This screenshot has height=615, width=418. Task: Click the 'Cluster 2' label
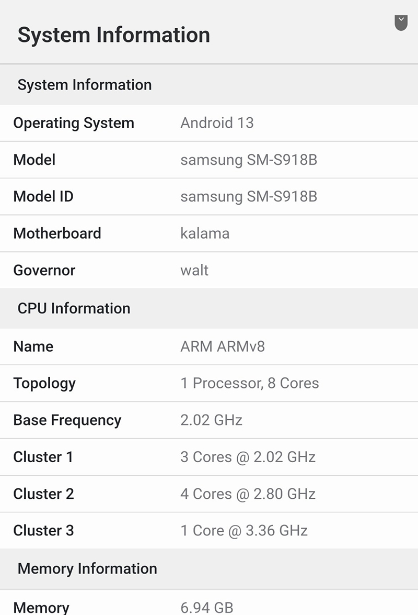pyautogui.click(x=43, y=494)
